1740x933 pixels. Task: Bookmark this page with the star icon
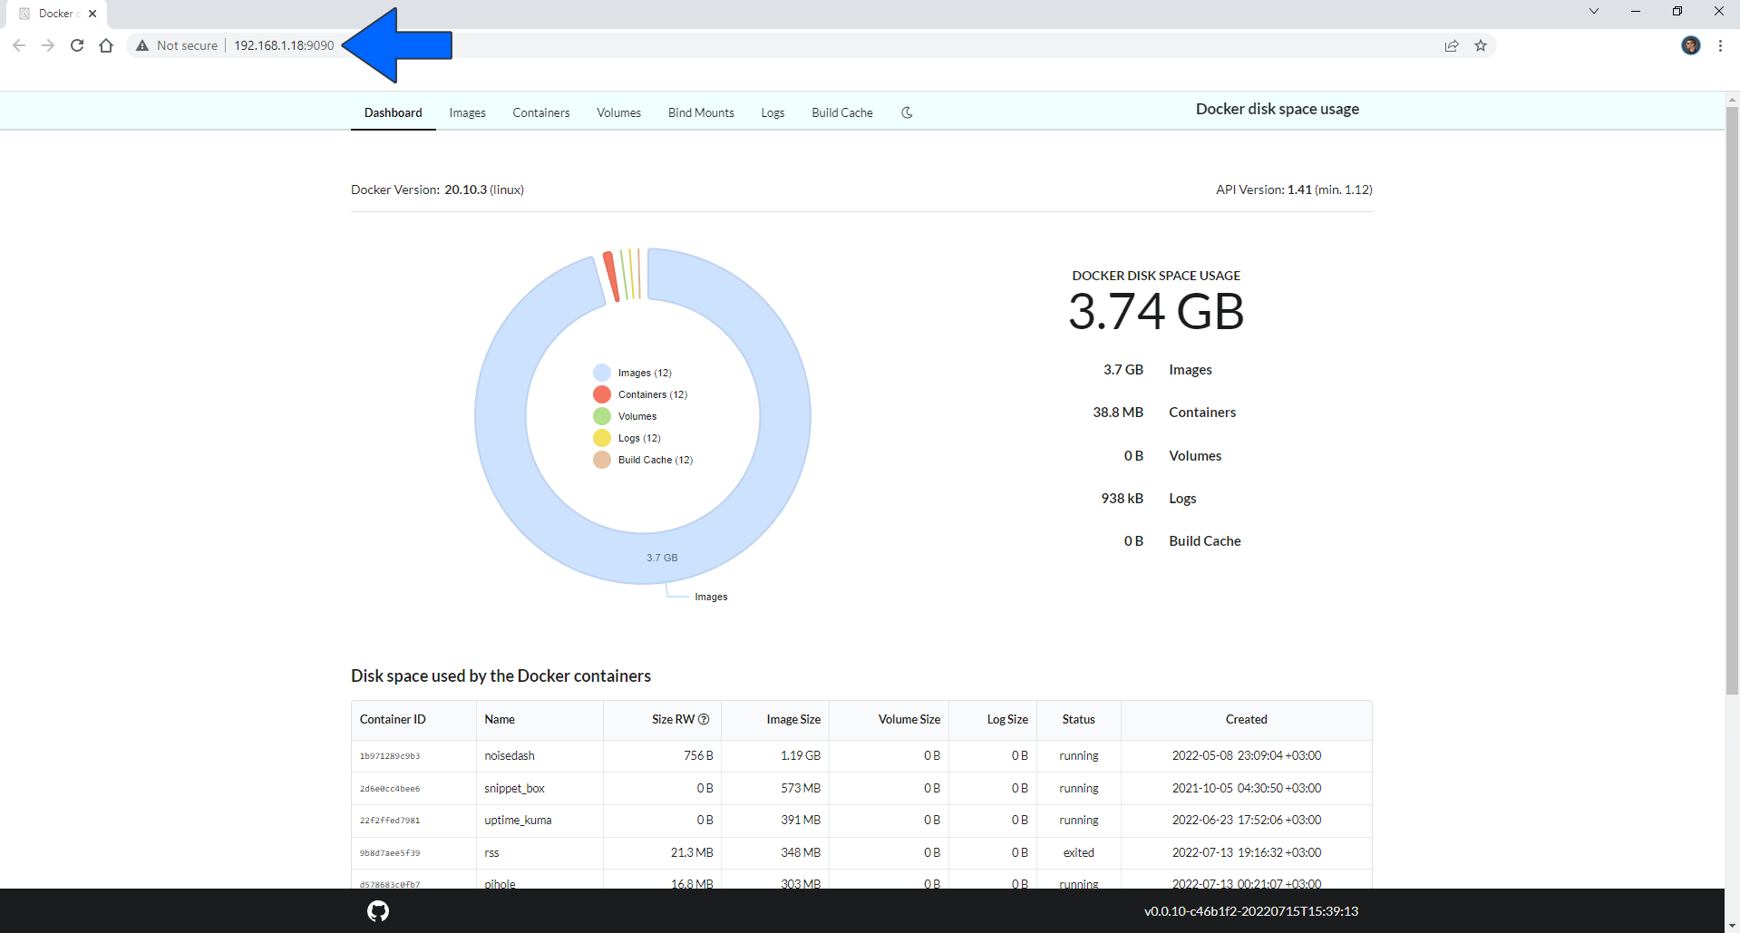[1481, 45]
